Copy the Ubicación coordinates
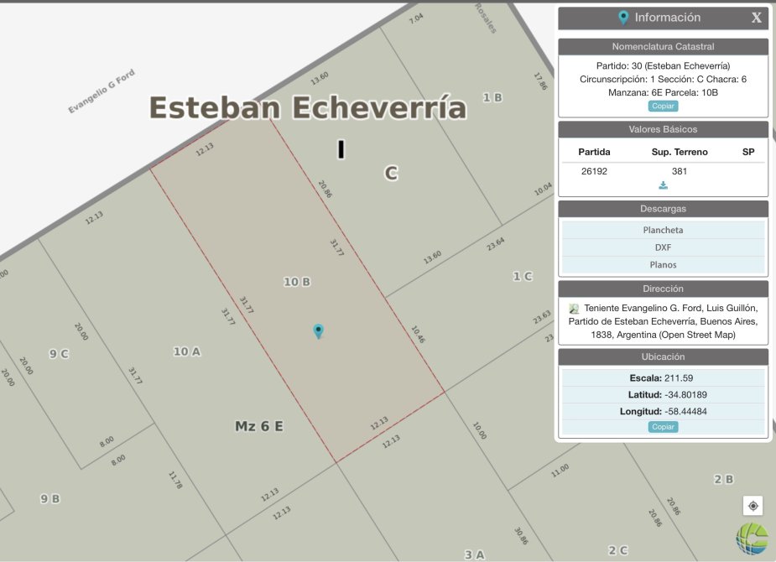 click(663, 427)
